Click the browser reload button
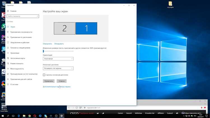This screenshot has width=210, height=118. tap(77, 108)
